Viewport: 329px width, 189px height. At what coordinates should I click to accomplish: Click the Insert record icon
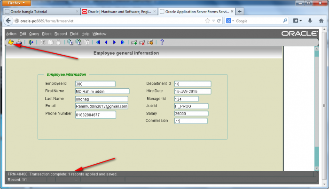tap(134, 42)
